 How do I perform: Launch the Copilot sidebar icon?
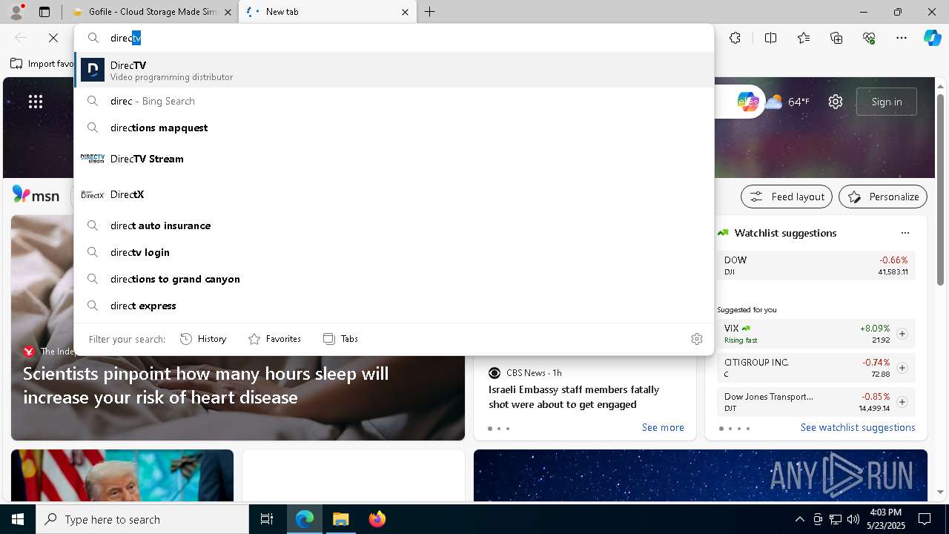point(932,38)
